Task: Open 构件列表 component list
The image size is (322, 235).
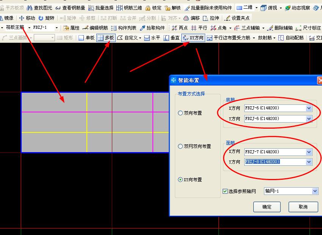Action: (124, 28)
